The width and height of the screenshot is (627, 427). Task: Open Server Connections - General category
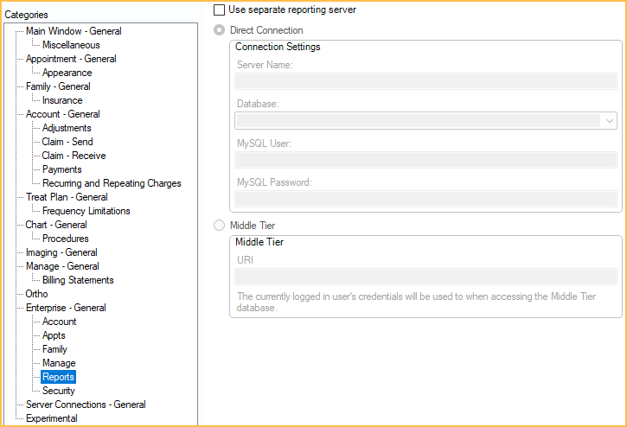86,405
